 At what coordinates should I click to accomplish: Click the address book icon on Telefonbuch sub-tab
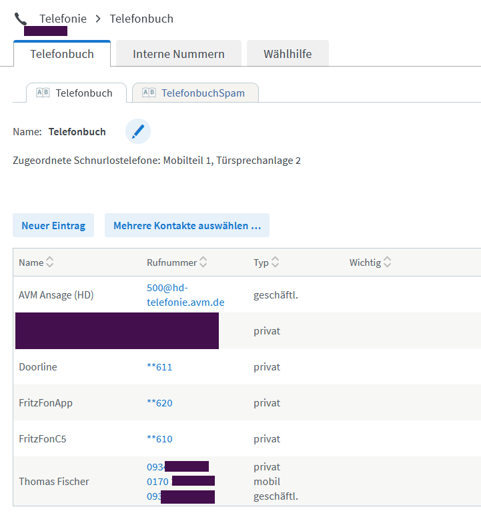tap(43, 93)
